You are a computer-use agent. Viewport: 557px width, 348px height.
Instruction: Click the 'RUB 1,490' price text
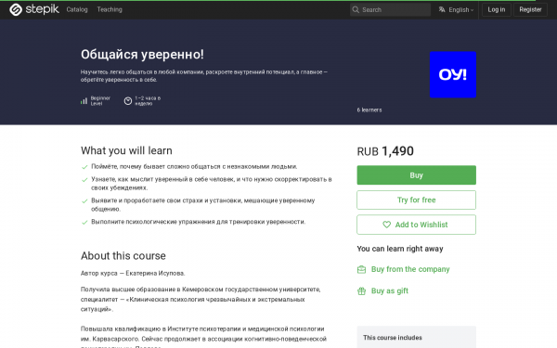click(x=385, y=151)
